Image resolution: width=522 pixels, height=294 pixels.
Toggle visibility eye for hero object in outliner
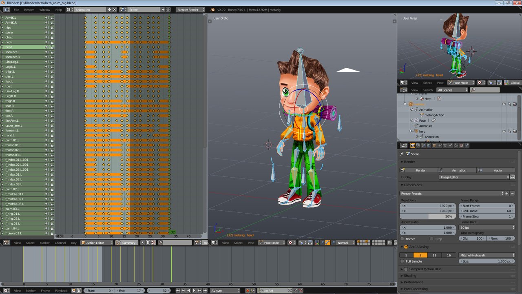pos(504,131)
